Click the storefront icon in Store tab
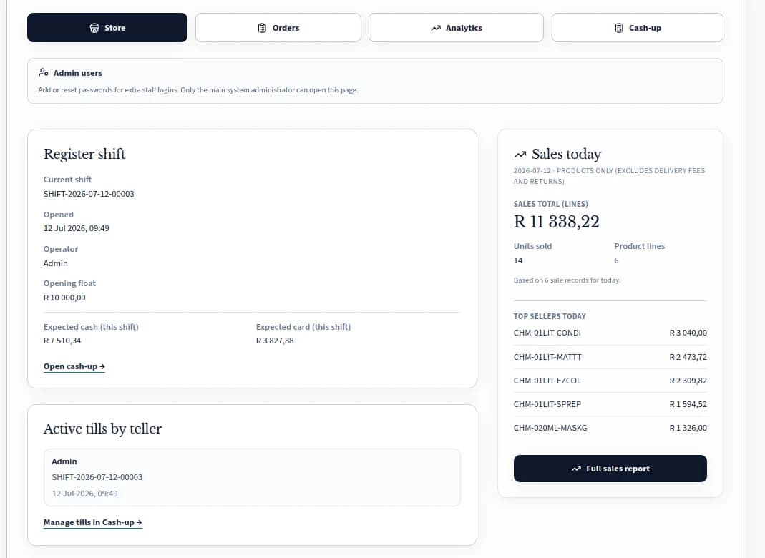The width and height of the screenshot is (765, 558). pos(94,28)
